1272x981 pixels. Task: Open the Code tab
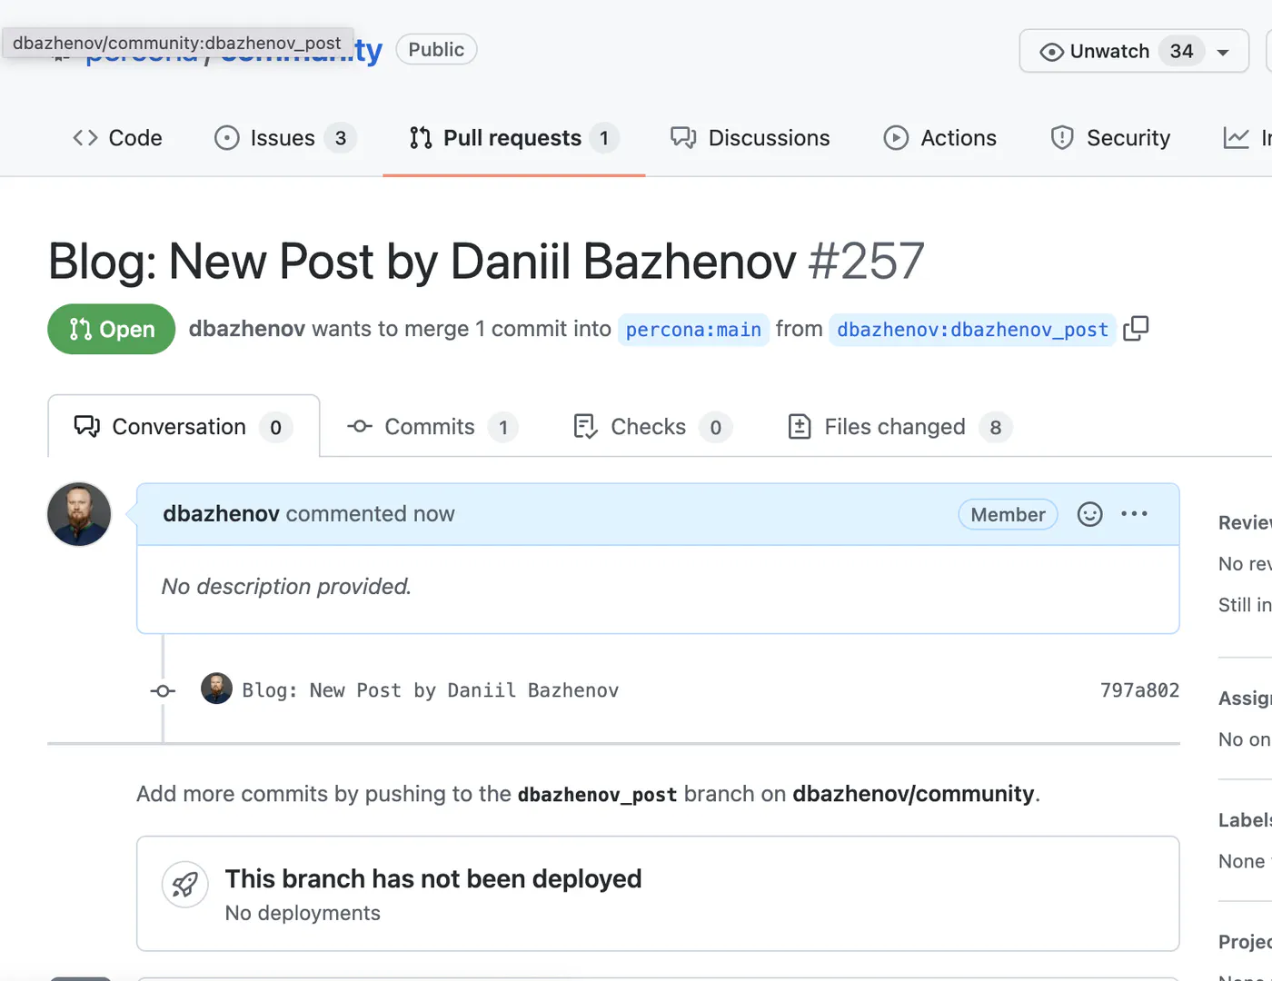(x=117, y=138)
